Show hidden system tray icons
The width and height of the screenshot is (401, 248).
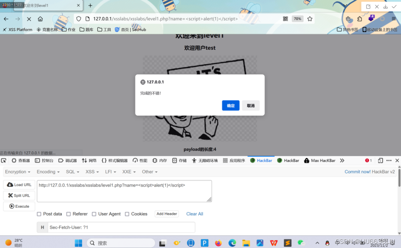click(317, 243)
